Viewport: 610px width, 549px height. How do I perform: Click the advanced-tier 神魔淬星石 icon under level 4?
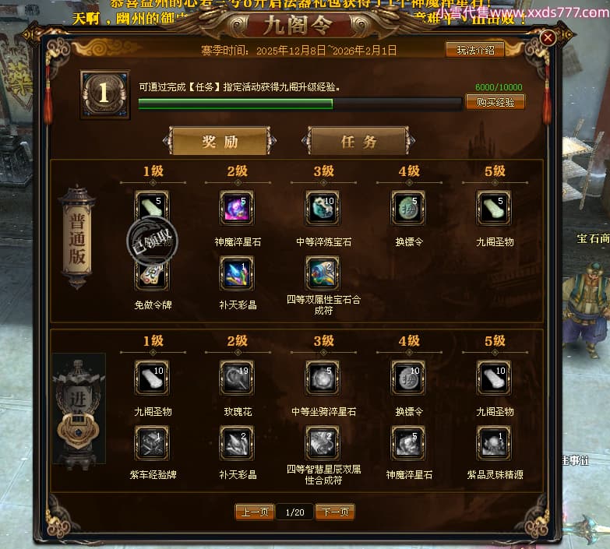(x=408, y=443)
